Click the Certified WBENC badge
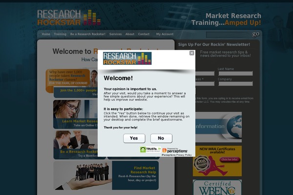Screen dimensions: 293x195 (x=217, y=187)
